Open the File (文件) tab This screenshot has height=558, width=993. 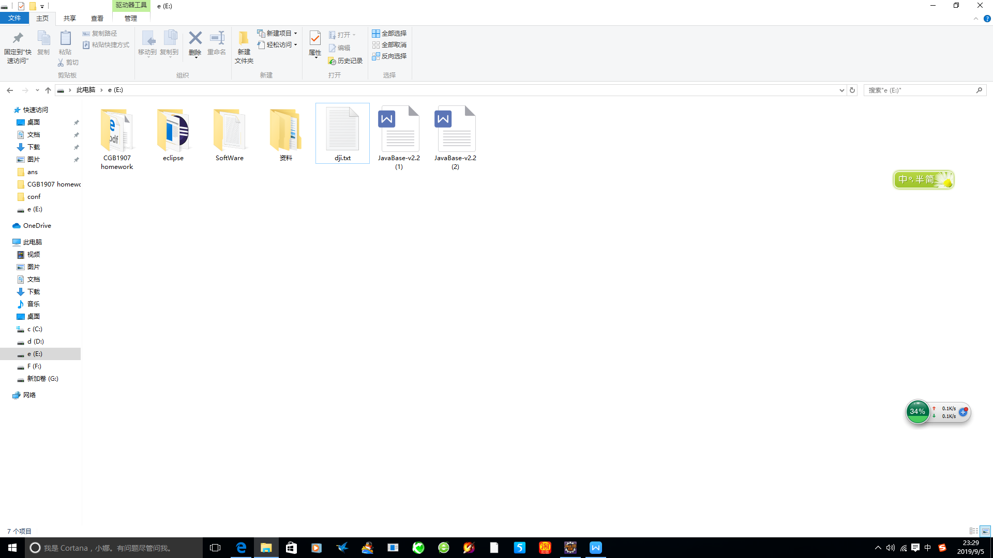14,18
